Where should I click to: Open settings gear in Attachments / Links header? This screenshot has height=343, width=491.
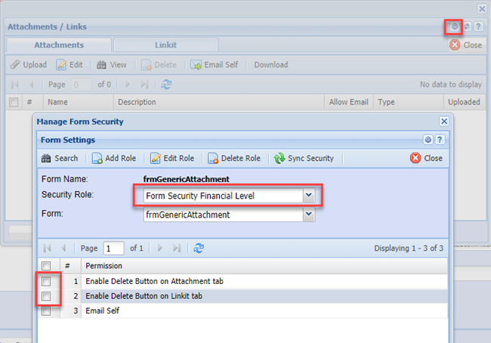[453, 26]
